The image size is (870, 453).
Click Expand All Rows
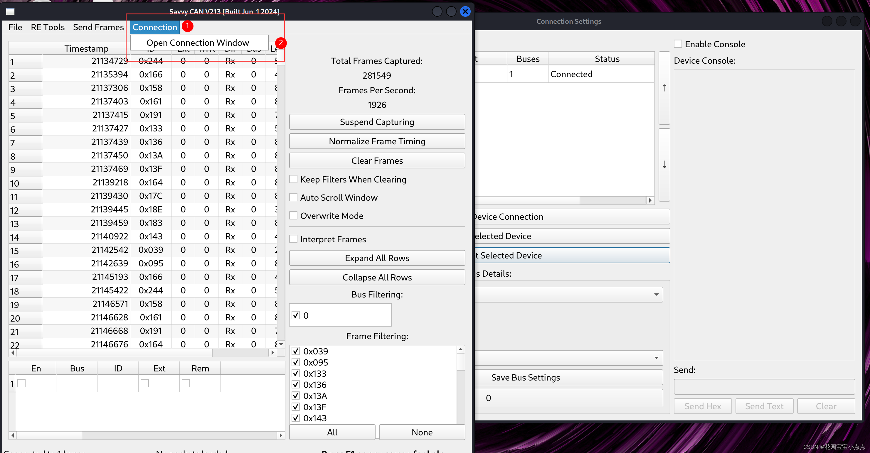click(x=377, y=258)
